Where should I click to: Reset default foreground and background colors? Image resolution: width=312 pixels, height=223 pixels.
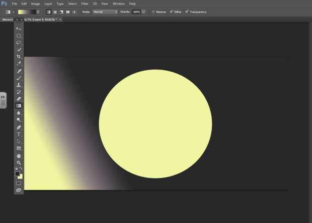coord(16,168)
